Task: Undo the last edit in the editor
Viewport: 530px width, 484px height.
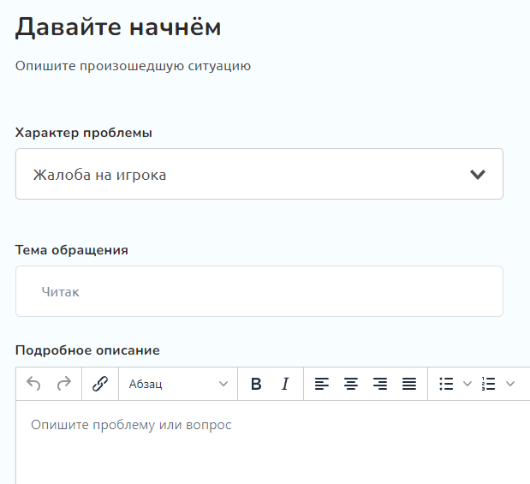Action: (x=33, y=384)
